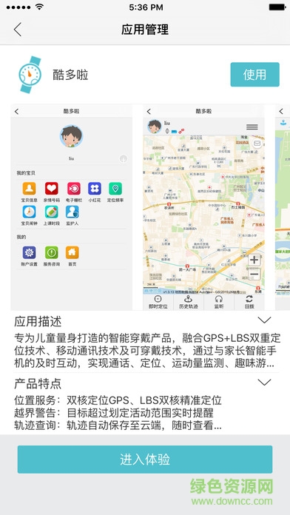The image size is (290, 515).
Task: Open the map preview screenshot
Action: [203, 207]
